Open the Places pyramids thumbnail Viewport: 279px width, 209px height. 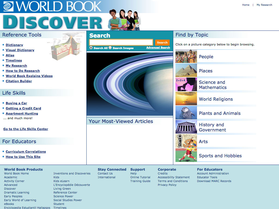(x=186, y=70)
